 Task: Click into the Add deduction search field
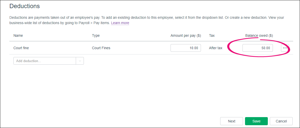[x=45, y=61]
